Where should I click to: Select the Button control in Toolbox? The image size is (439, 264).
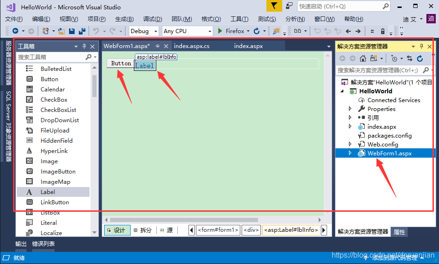pos(49,79)
